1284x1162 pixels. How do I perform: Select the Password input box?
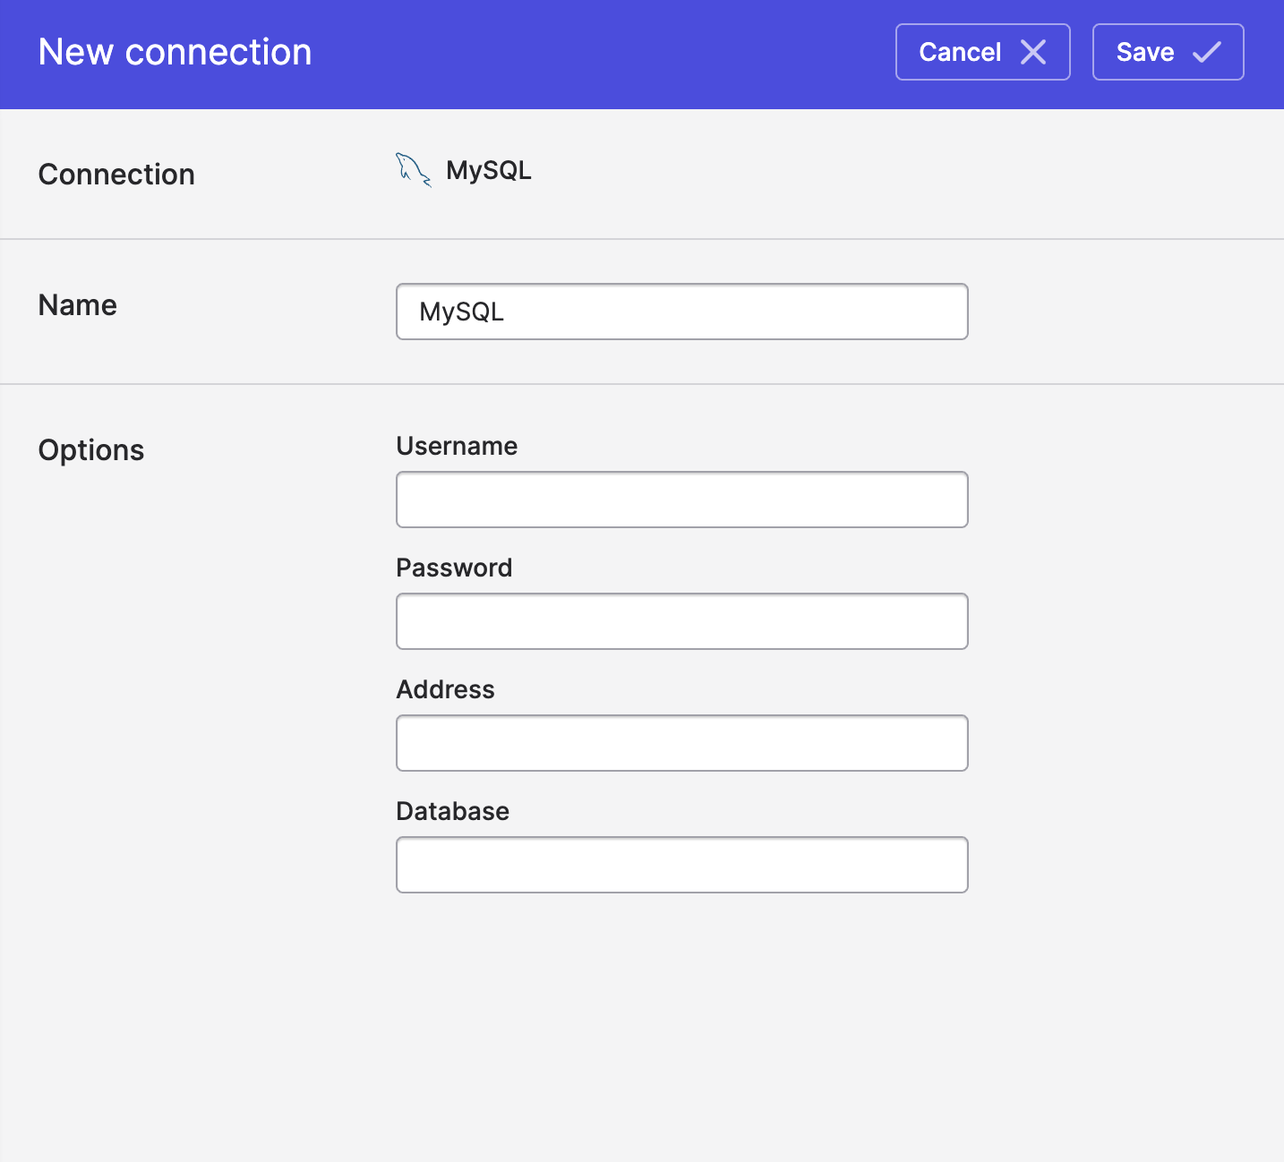click(x=682, y=621)
